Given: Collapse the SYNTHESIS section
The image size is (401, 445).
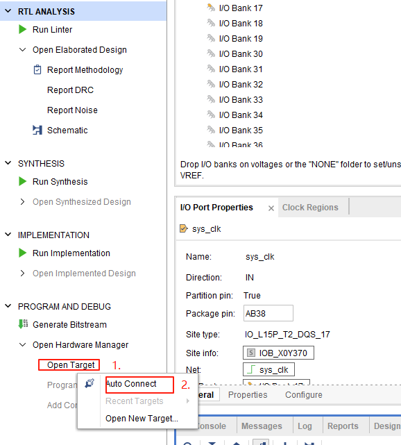Looking at the screenshot, I should click(x=8, y=163).
